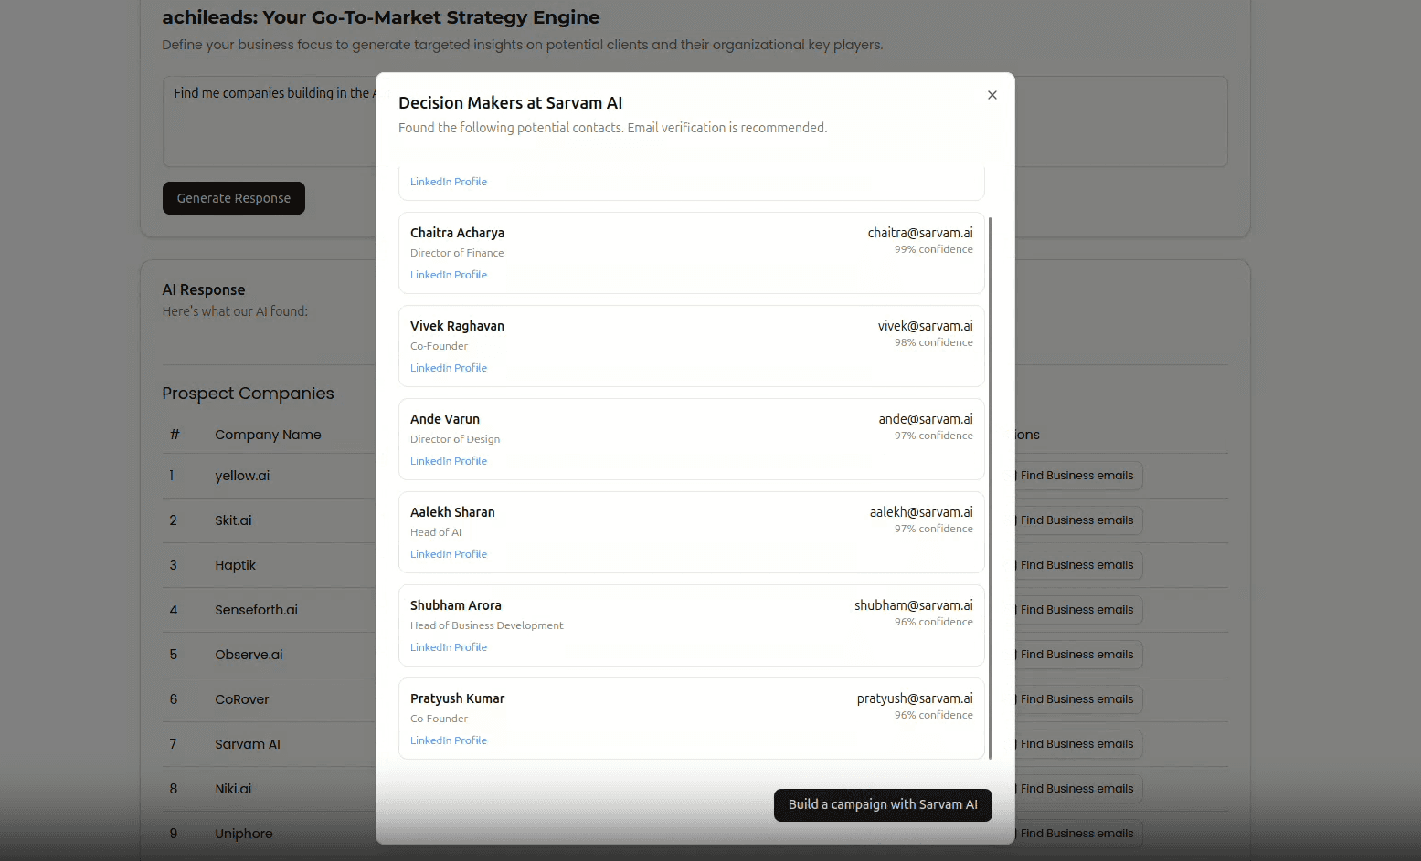Find Business emails for Senseforth.ai
This screenshot has width=1421, height=861.
(1076, 609)
